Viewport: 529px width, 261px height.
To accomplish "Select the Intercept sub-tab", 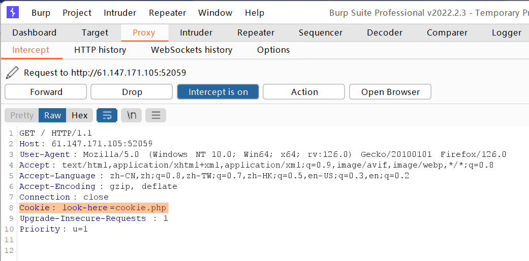I will (x=30, y=50).
